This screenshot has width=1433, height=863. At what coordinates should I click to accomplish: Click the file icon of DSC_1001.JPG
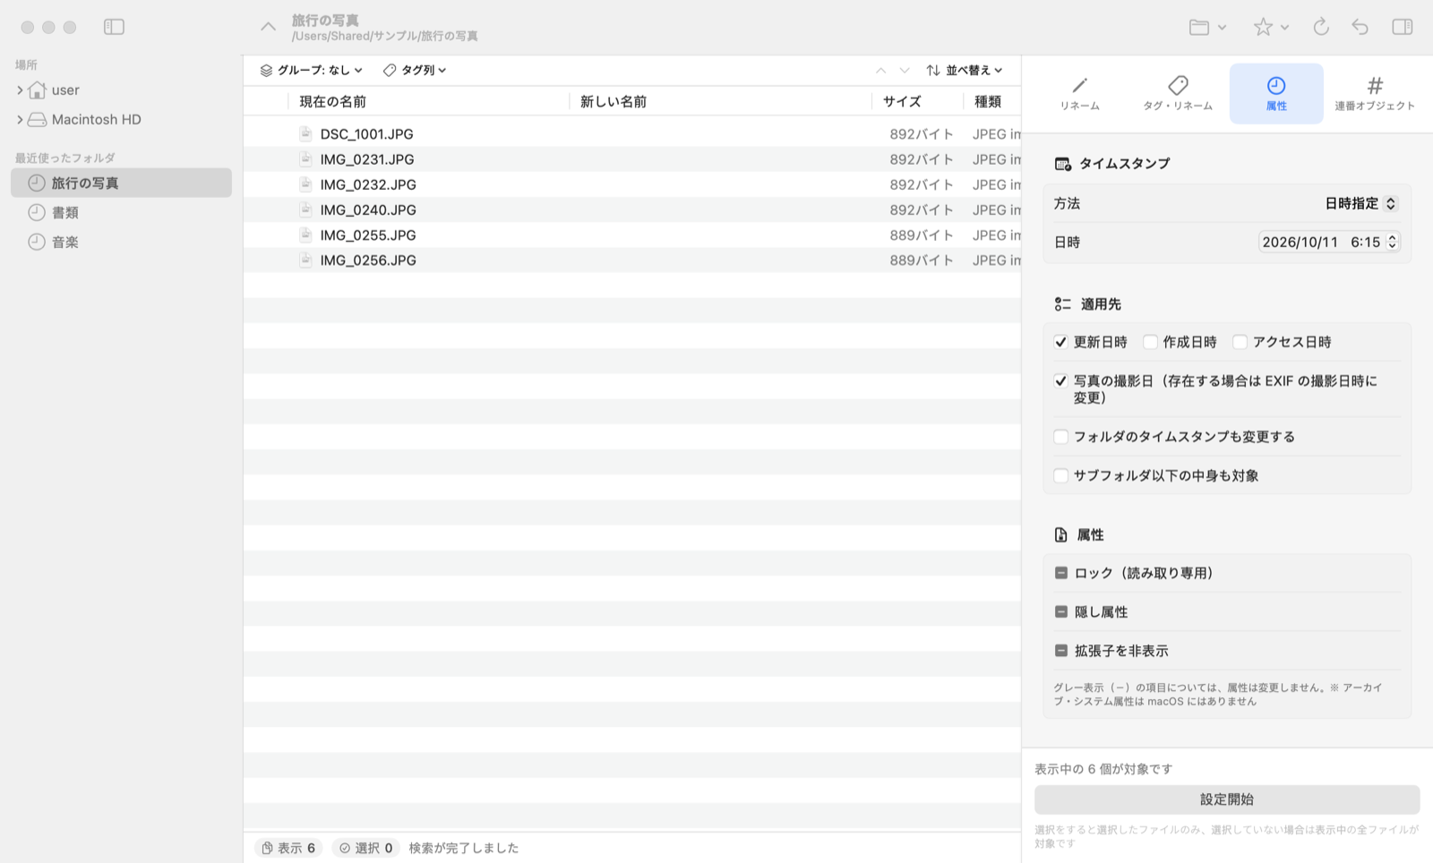pos(305,133)
